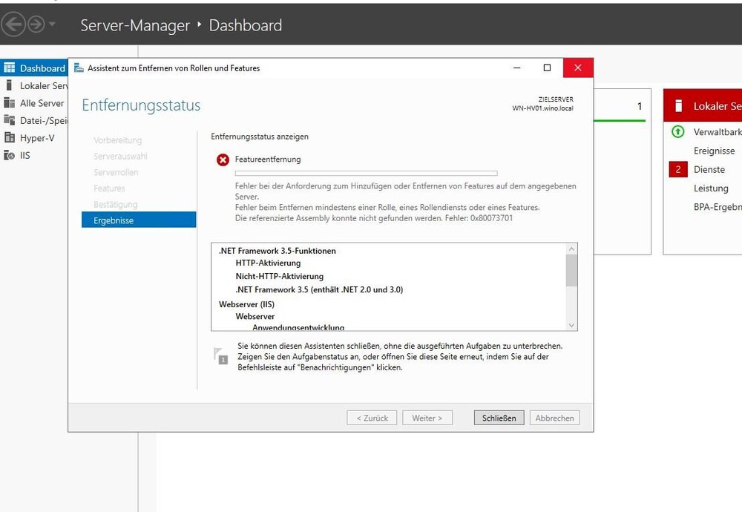This screenshot has width=742, height=512.
Task: Maximize the removal wizard window
Action: pyautogui.click(x=547, y=68)
